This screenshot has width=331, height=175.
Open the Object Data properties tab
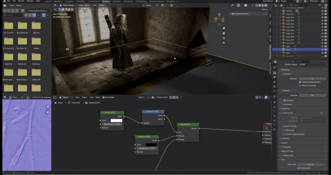click(275, 125)
